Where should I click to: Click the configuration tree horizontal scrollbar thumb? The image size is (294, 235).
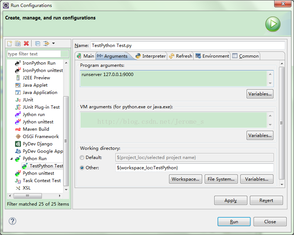click(x=28, y=196)
